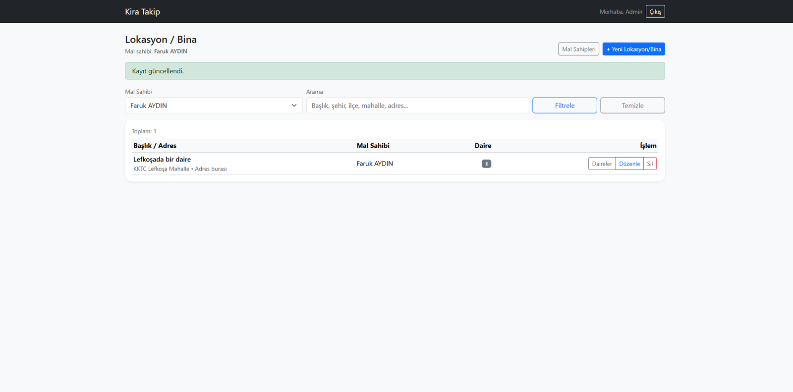Apply filters with the Filtrele button
The image size is (793, 392).
click(565, 106)
